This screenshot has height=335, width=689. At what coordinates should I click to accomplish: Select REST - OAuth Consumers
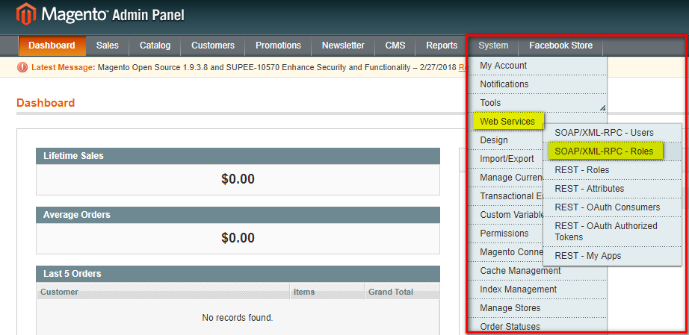click(607, 207)
